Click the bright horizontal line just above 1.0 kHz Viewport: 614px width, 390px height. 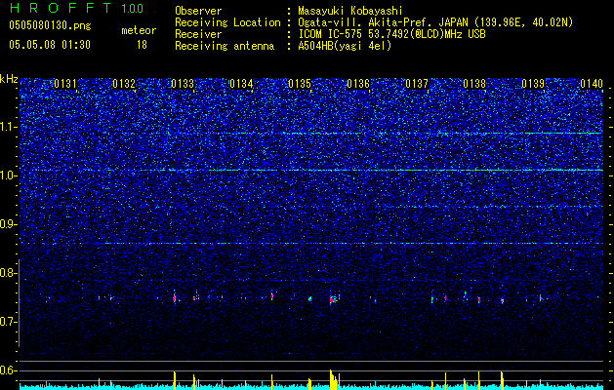[x=311, y=171]
